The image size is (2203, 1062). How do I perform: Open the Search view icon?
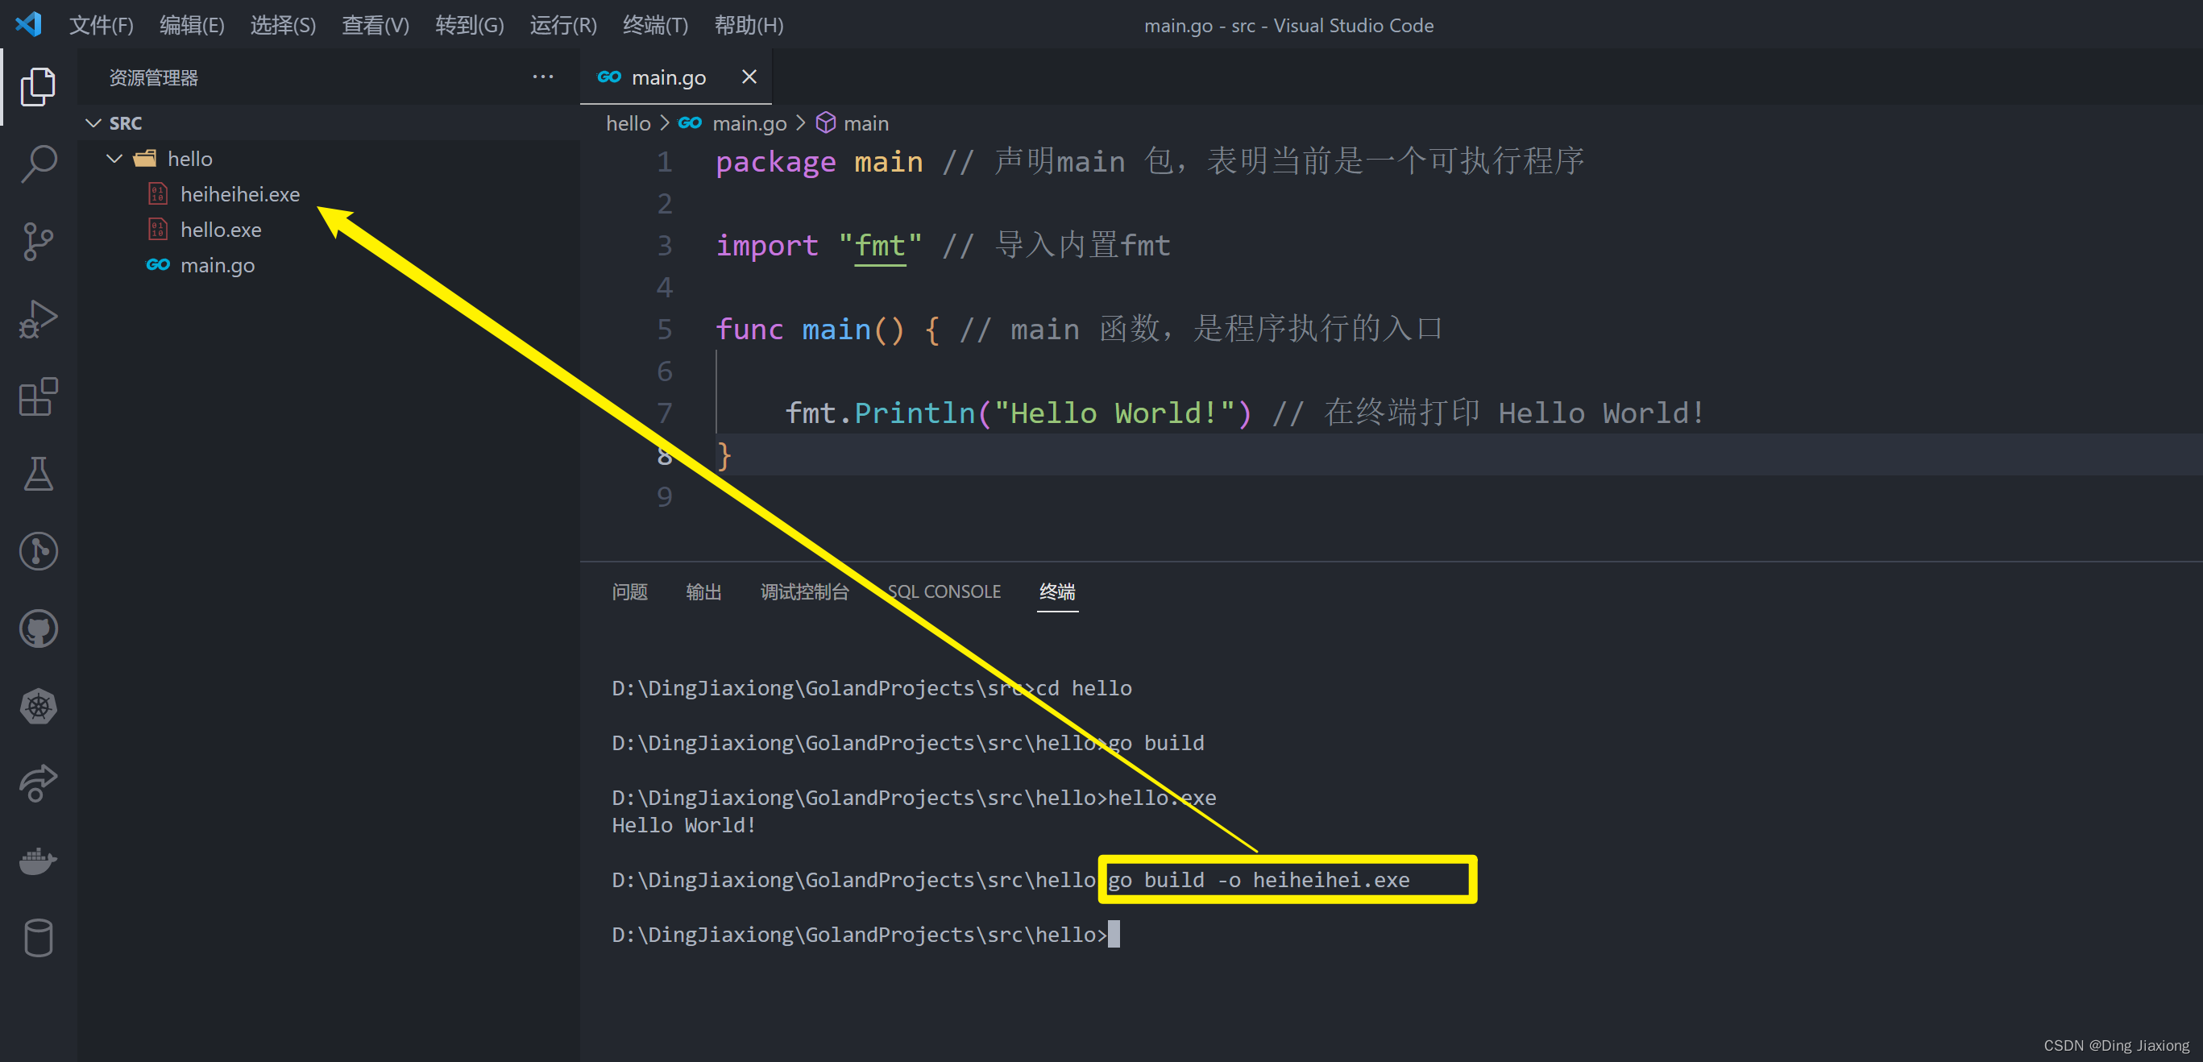click(38, 164)
